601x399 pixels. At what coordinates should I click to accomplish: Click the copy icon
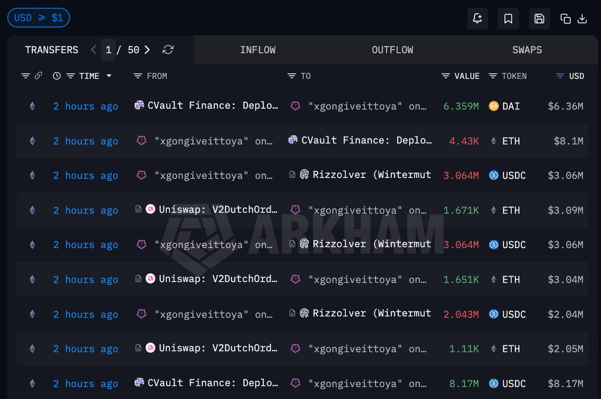coord(565,19)
